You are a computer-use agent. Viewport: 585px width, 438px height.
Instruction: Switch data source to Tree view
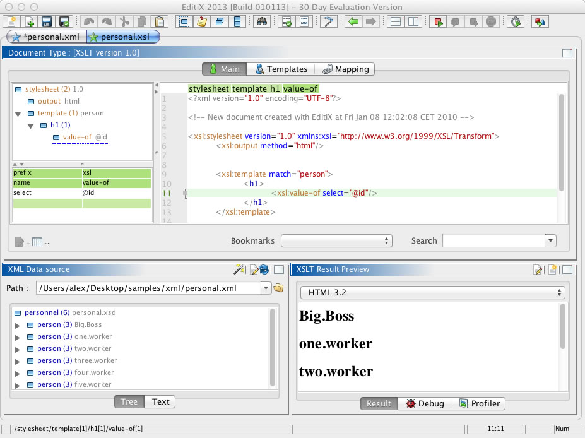(129, 401)
